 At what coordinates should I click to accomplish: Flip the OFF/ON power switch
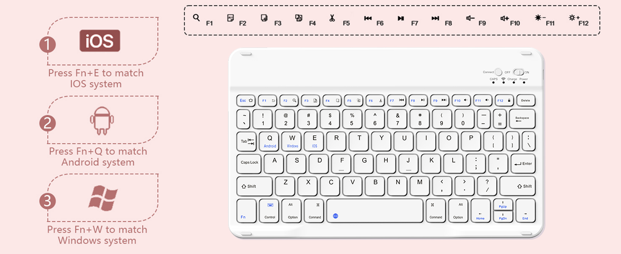[x=518, y=72]
